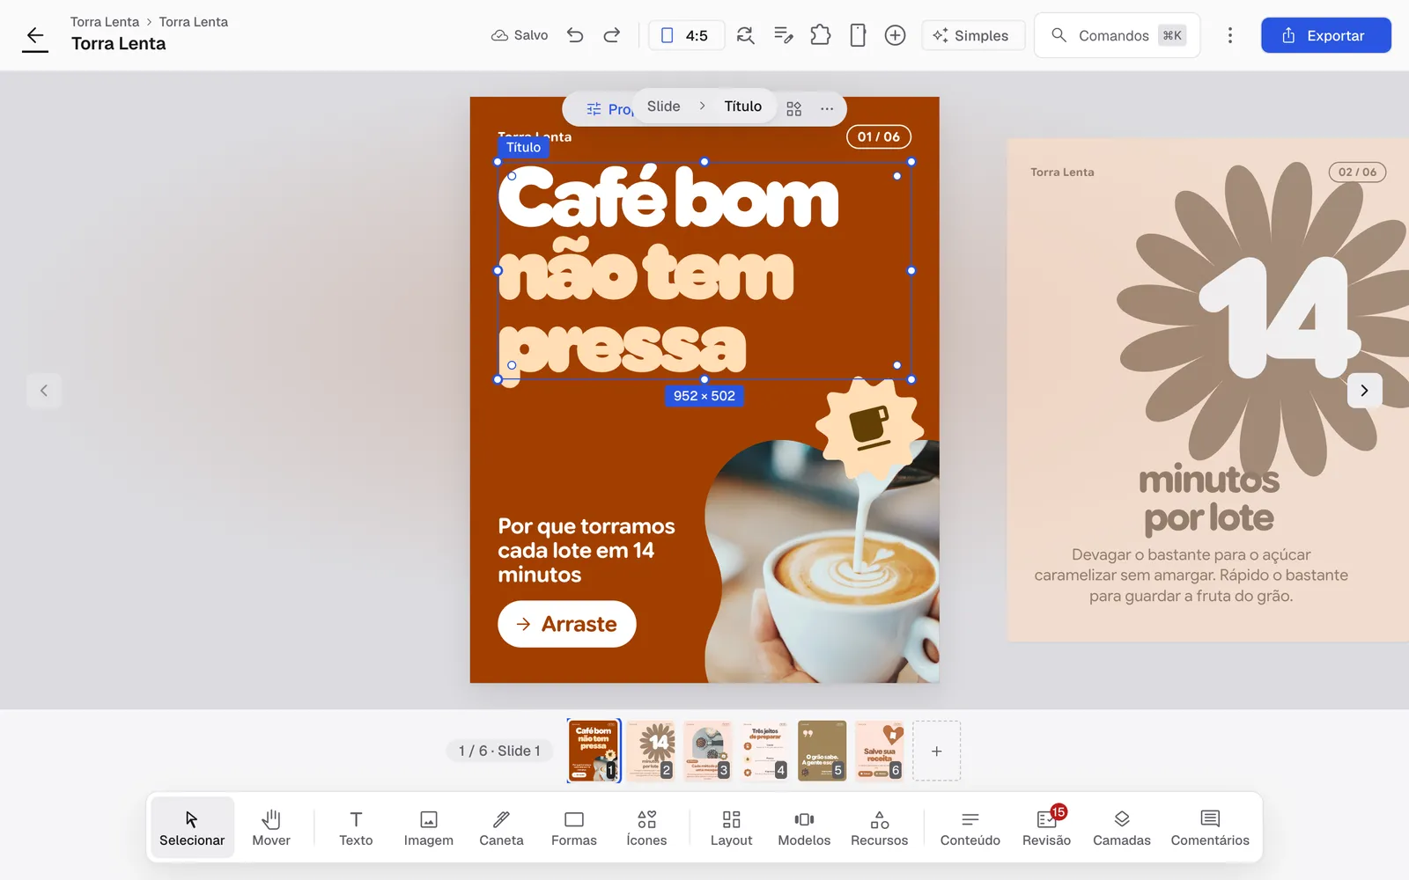
Task: Click the '1 / 6 · Slide 1' indicator
Action: pyautogui.click(x=499, y=751)
